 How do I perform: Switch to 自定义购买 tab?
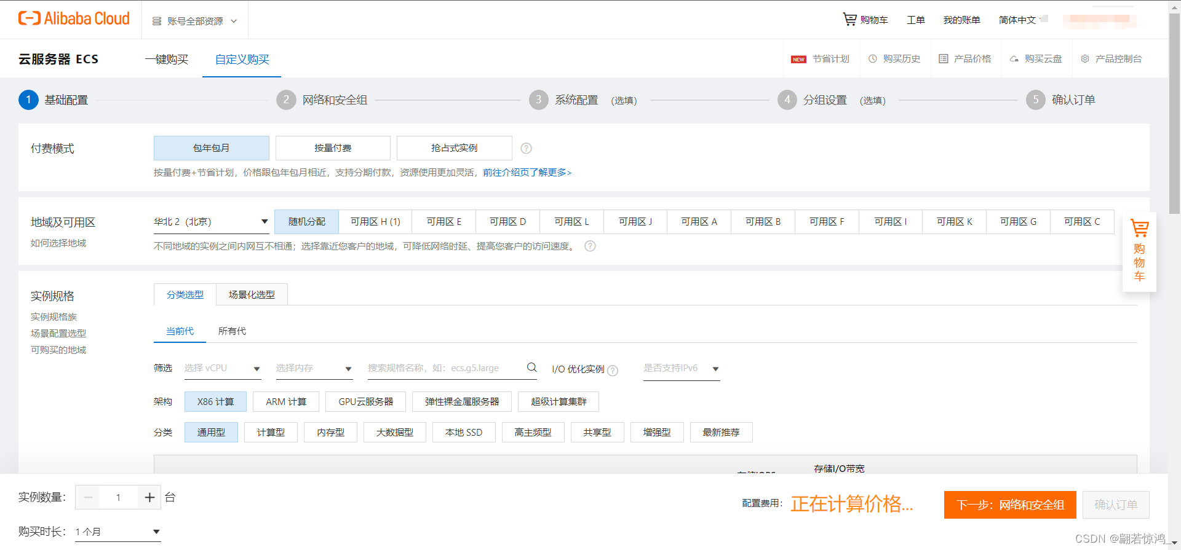click(x=242, y=60)
